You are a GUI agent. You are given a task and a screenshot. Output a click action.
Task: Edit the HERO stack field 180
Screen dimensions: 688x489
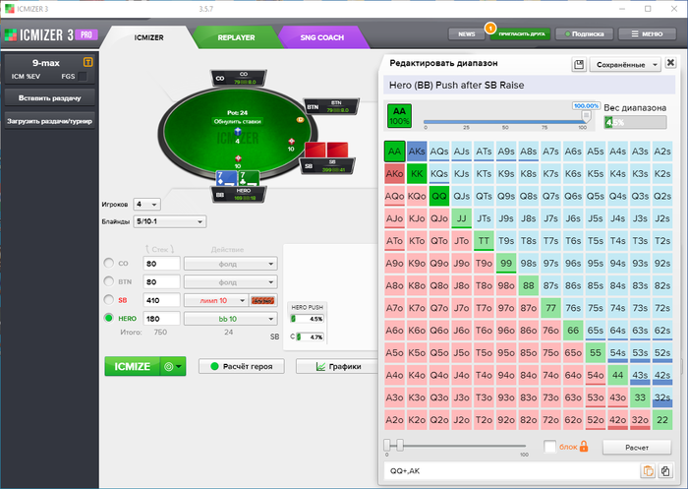[161, 319]
